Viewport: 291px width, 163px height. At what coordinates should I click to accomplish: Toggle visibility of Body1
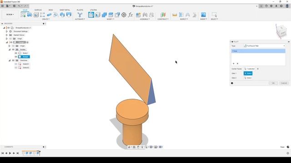pos(16,53)
